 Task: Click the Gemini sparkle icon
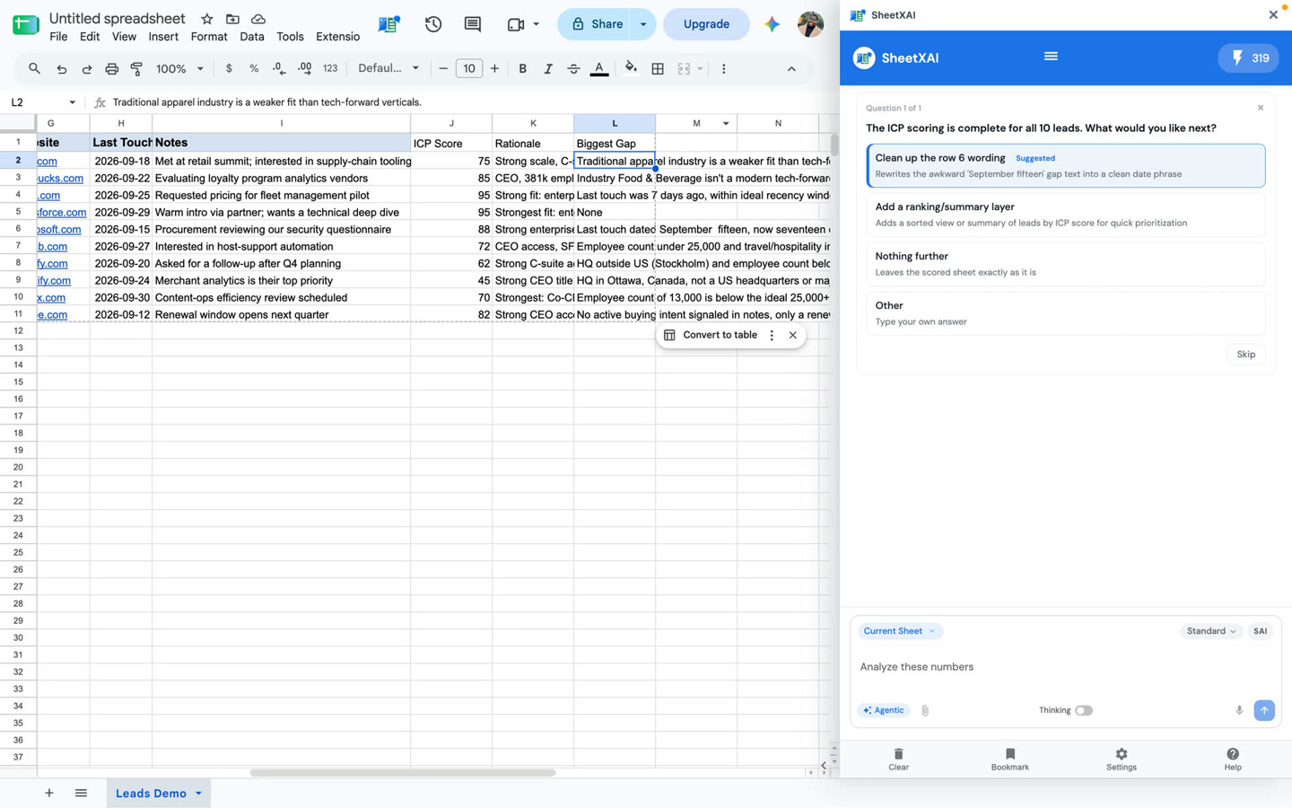pos(772,24)
